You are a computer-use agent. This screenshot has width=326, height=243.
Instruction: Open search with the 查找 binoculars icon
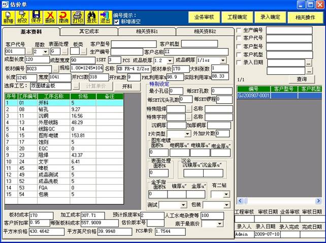coord(92,18)
